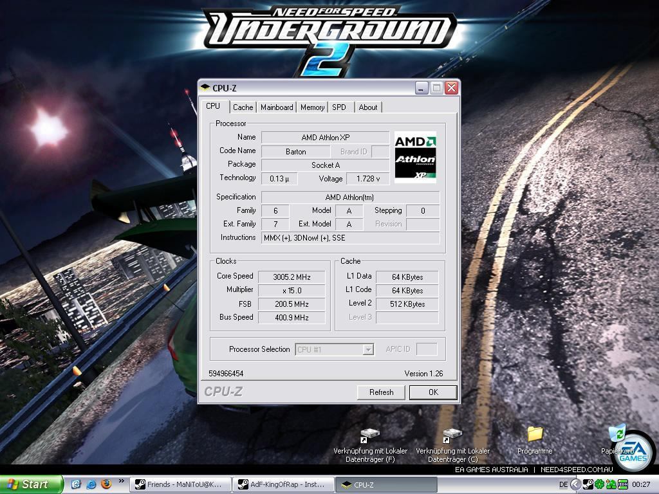
Task: Expand hidden system tray icons
Action: pyautogui.click(x=575, y=485)
